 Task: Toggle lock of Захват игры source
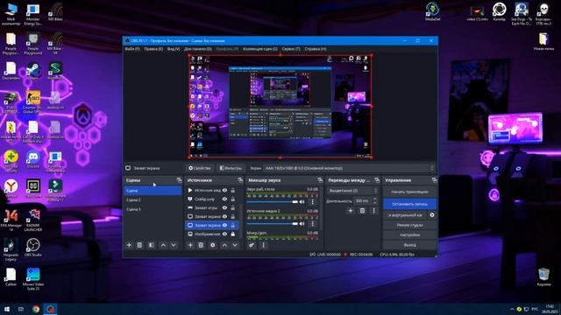coord(233,207)
